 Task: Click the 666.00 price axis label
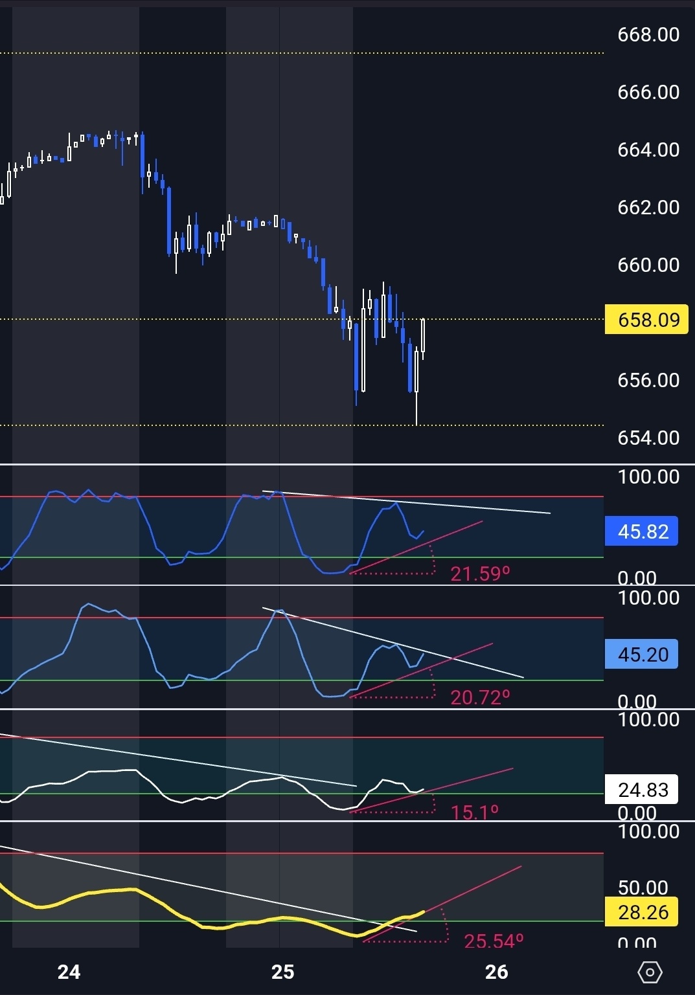click(x=648, y=92)
